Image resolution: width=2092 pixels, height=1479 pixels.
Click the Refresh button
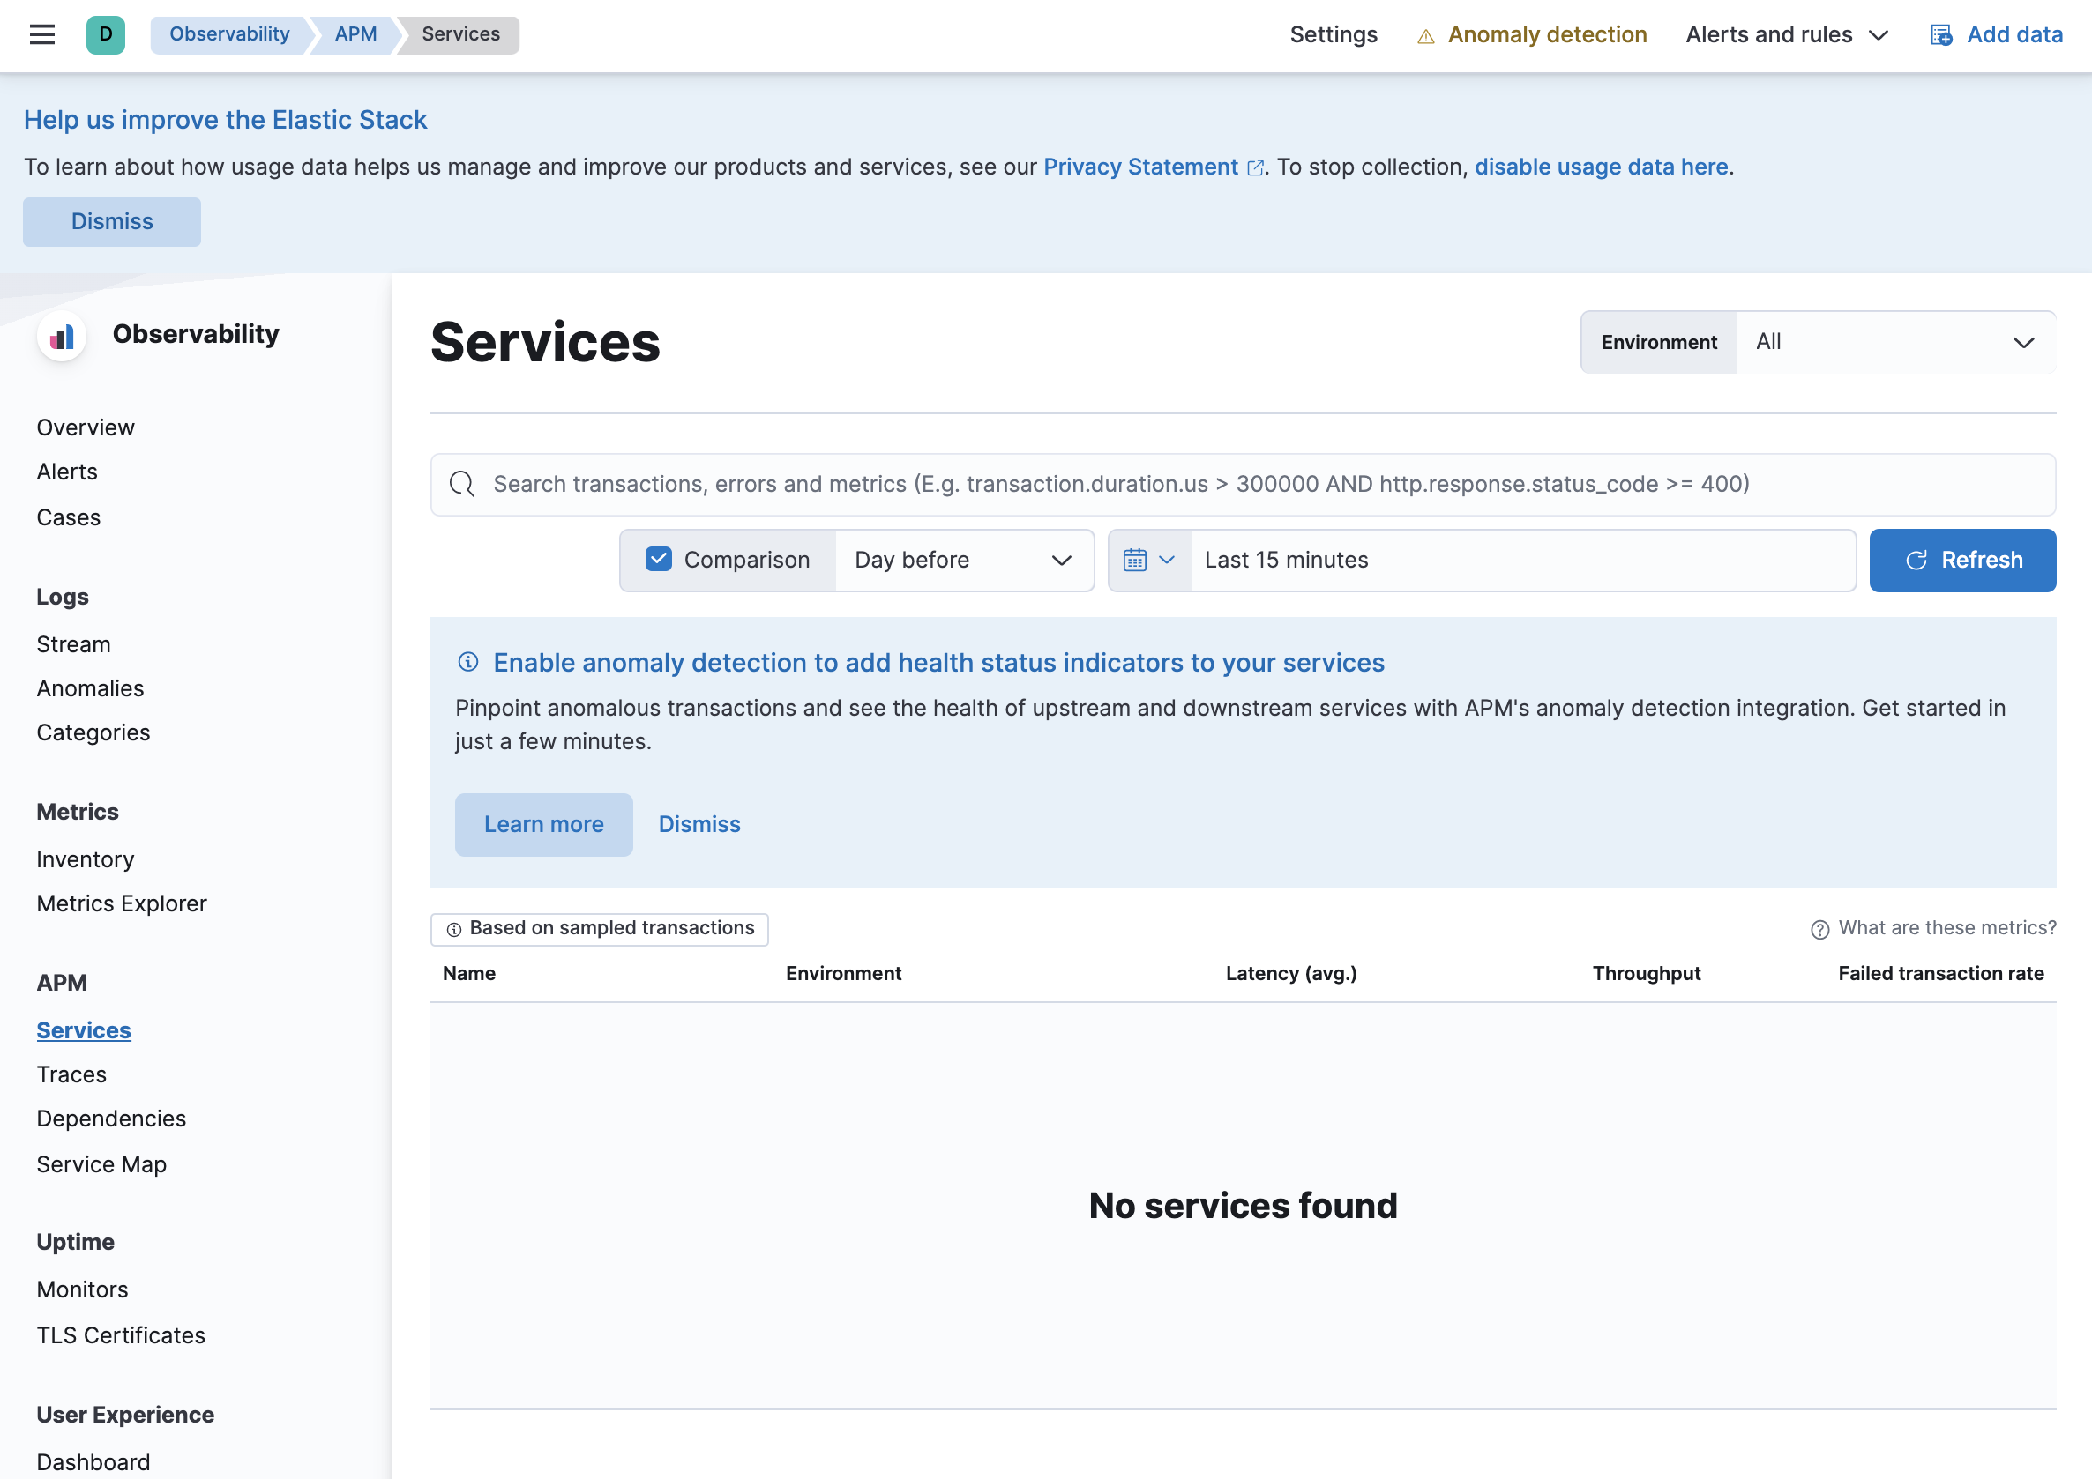pyautogui.click(x=1961, y=560)
